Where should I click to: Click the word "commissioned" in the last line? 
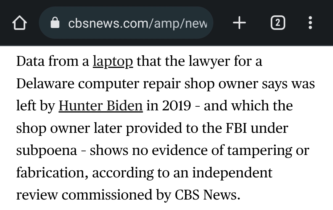pyautogui.click(x=107, y=195)
